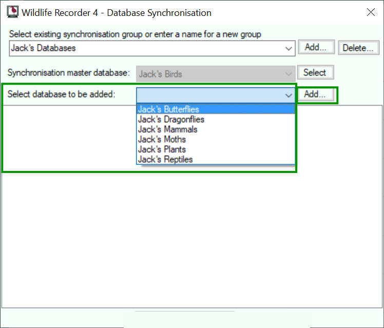Collapse the database-to-be-added dropdown arrow
Image resolution: width=384 pixels, height=328 pixels.
pyautogui.click(x=289, y=95)
